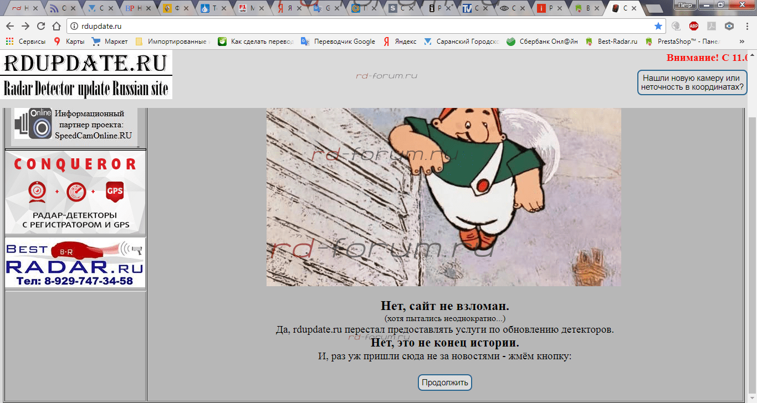Image resolution: width=757 pixels, height=403 pixels.
Task: Click the eye-shaped extension icon
Action: tap(729, 26)
